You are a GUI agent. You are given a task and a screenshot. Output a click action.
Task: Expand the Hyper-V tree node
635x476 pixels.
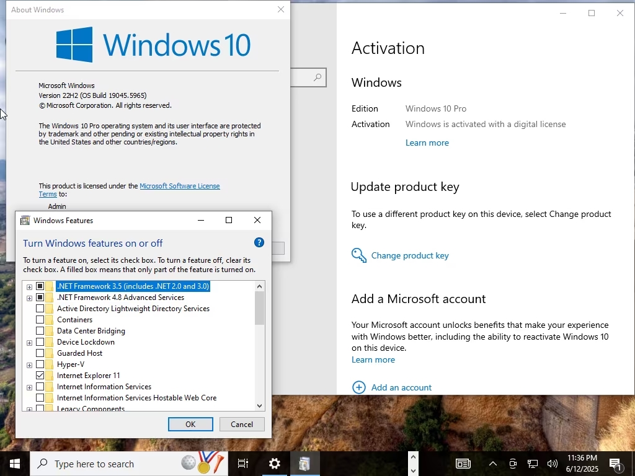click(29, 365)
